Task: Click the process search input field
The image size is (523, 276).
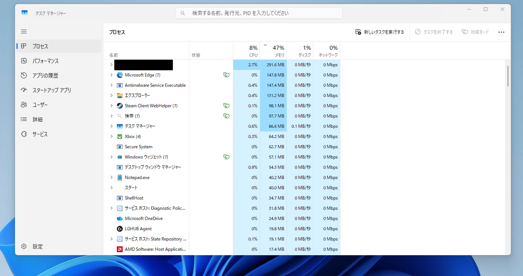Action: pos(258,13)
